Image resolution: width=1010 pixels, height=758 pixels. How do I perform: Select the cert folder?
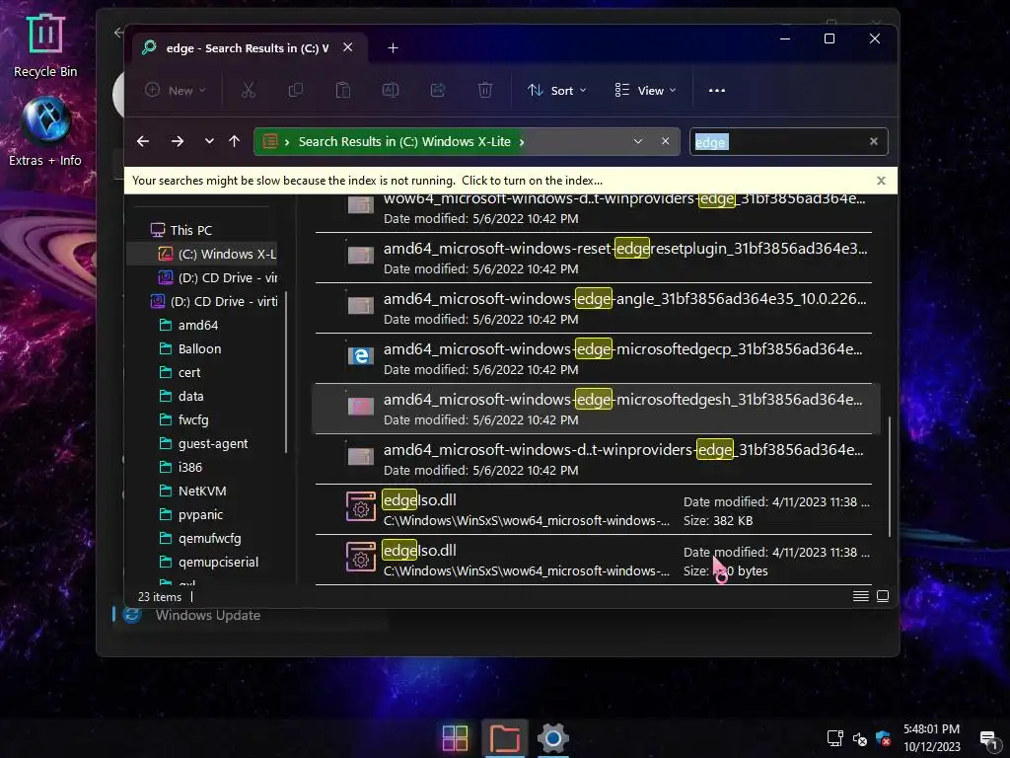click(x=189, y=372)
